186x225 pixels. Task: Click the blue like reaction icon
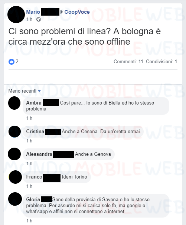click(12, 62)
